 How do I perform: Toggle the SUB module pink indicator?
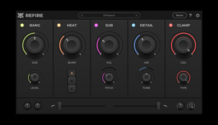tap(96, 25)
